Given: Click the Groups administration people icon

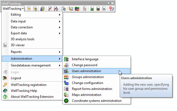Looking at the screenshot, I should pyautogui.click(x=66, y=77).
